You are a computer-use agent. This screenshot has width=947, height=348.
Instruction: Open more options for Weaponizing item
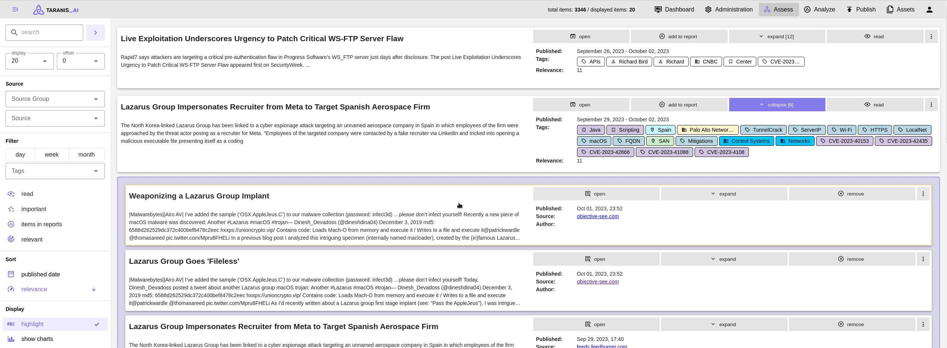point(923,194)
